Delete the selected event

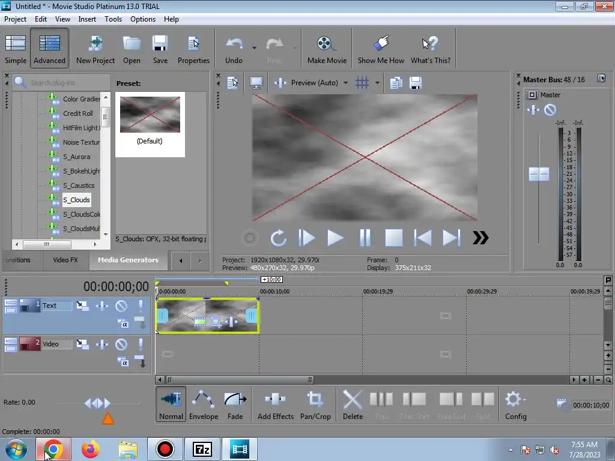pos(353,405)
